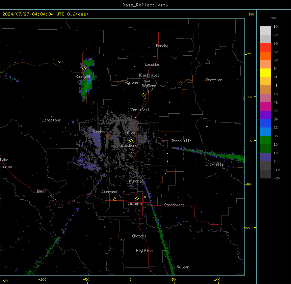Click the Base_Reflectivity title text
The height and width of the screenshot is (284, 291).
(145, 5)
